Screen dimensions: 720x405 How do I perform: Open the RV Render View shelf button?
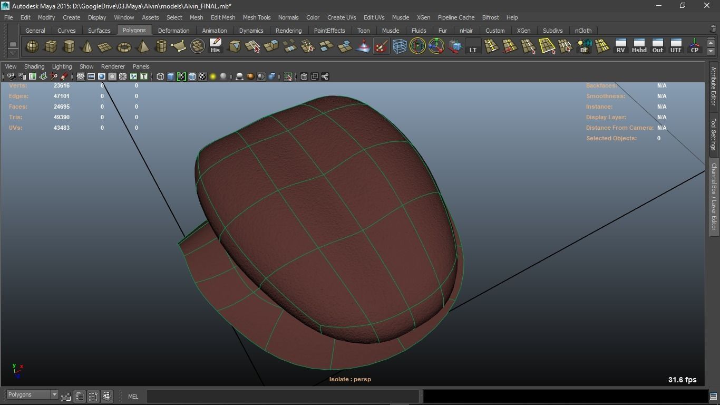620,46
